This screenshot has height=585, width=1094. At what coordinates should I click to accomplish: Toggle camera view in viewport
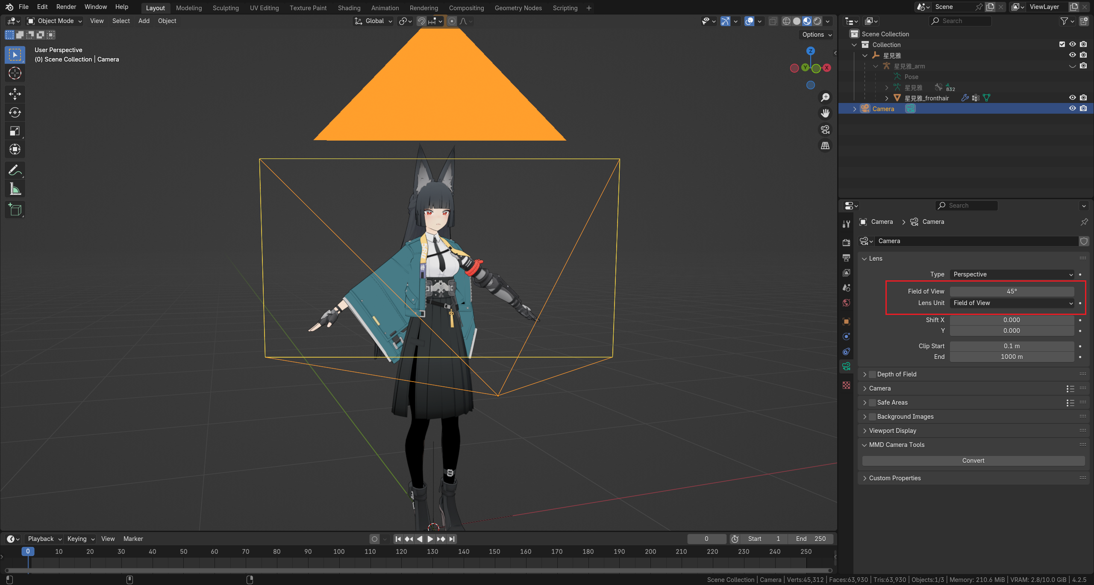click(x=825, y=129)
